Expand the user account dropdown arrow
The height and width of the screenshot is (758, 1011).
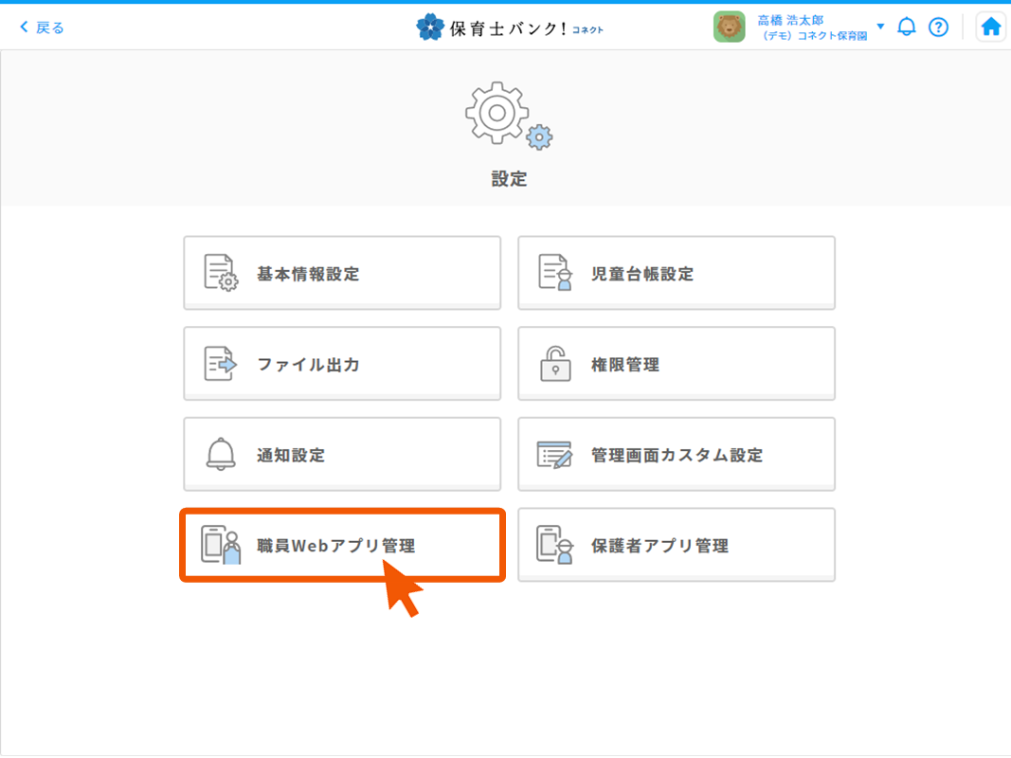pos(882,26)
